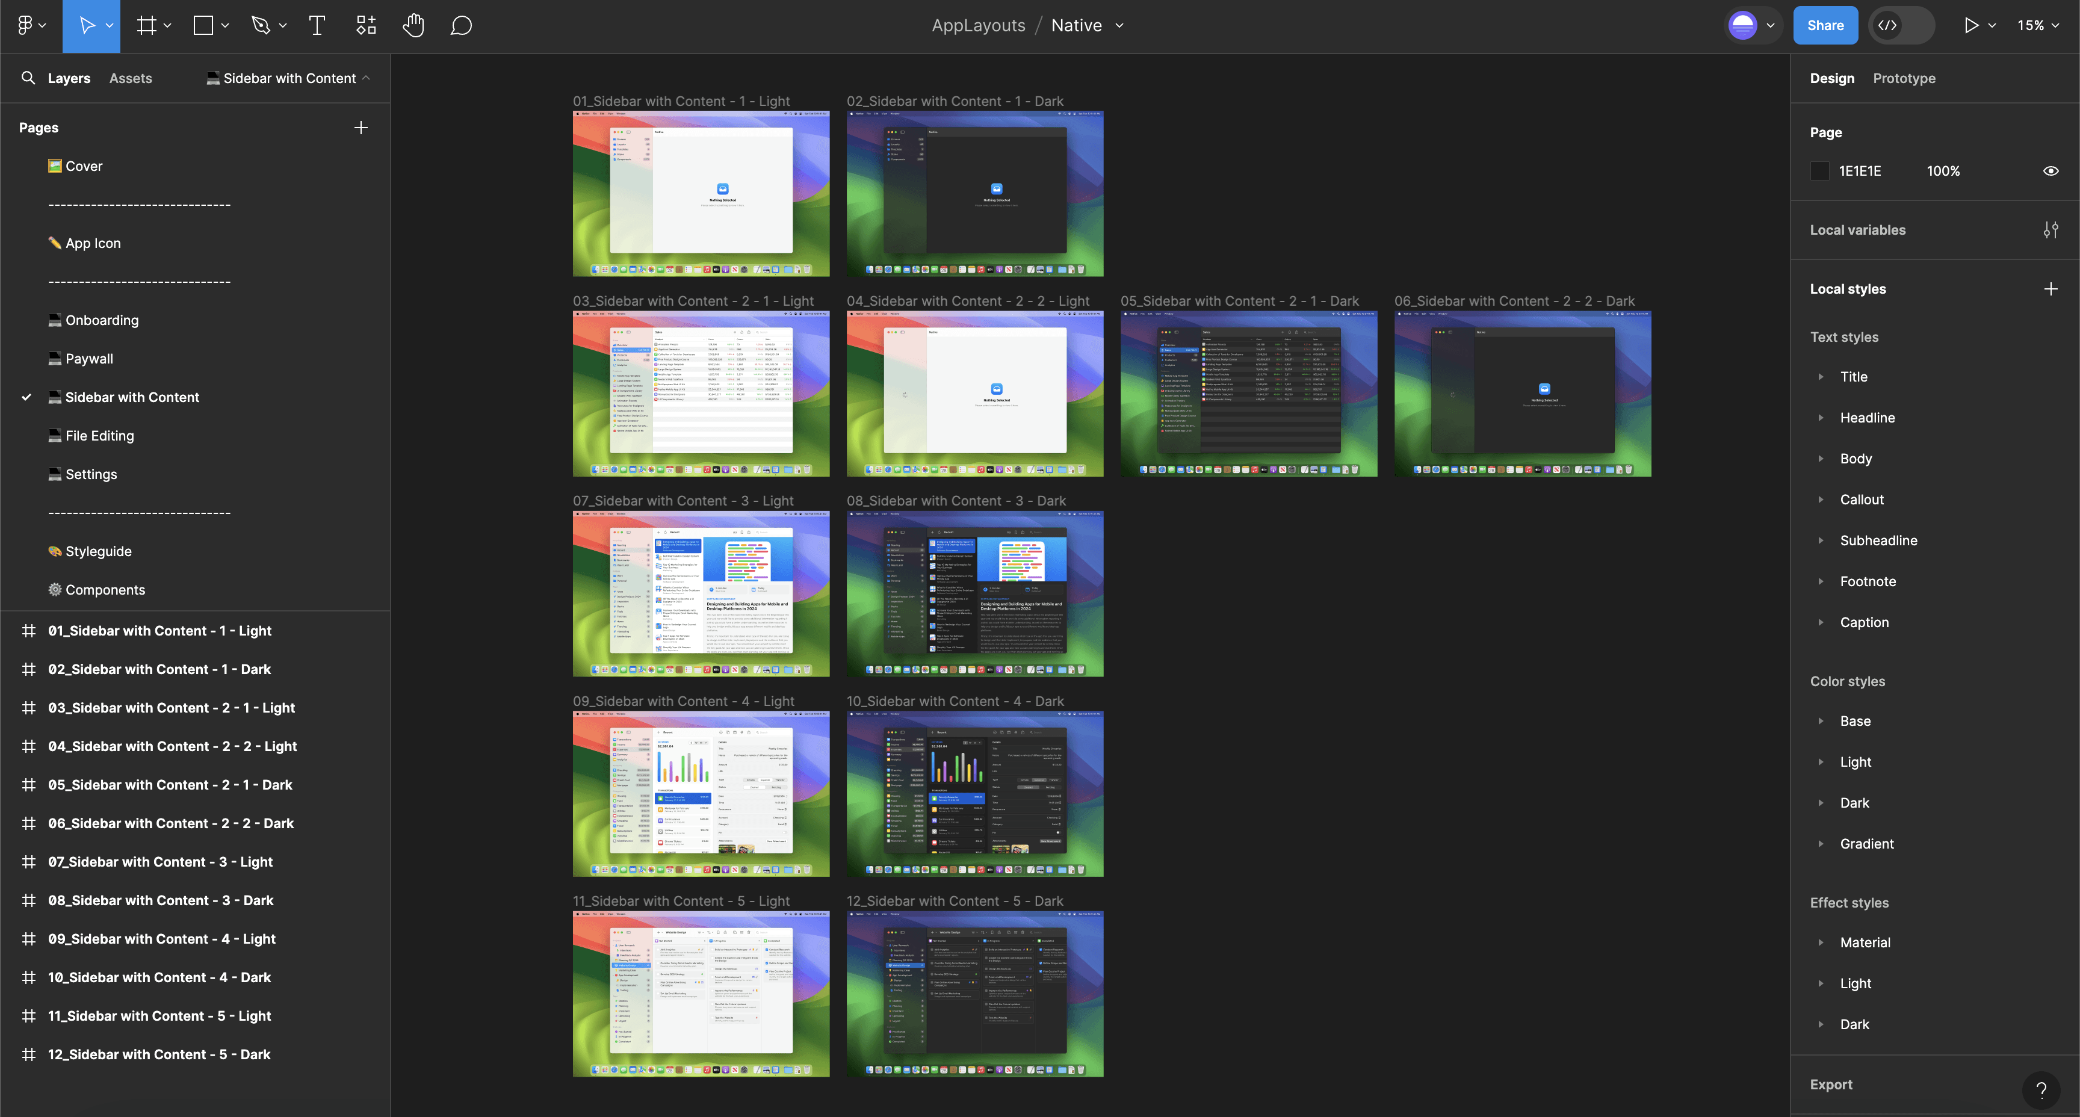Image resolution: width=2080 pixels, height=1117 pixels.
Task: Toggle page background visibility eye
Action: (2050, 172)
